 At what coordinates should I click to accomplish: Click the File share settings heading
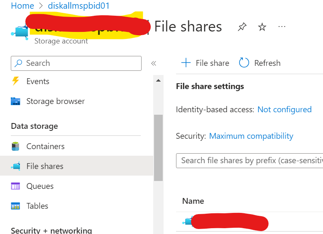coord(210,86)
